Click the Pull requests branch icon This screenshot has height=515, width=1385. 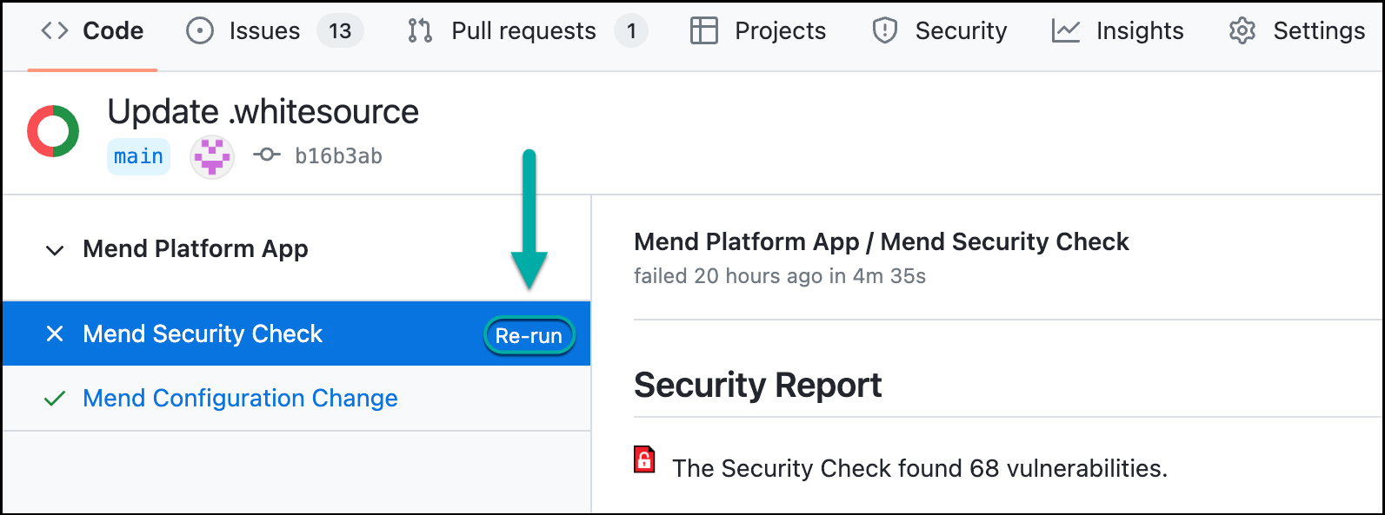click(420, 31)
